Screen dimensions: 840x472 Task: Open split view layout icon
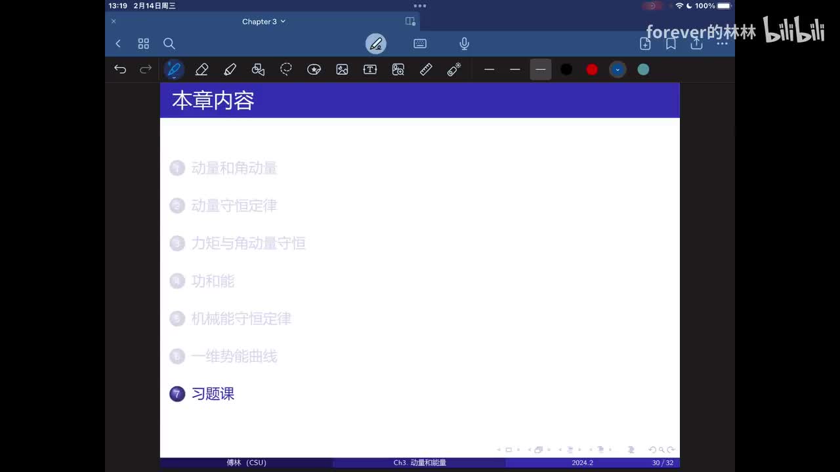[x=410, y=22]
